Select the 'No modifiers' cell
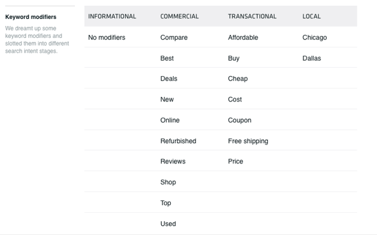Image resolution: width=377 pixels, height=235 pixels. (107, 37)
